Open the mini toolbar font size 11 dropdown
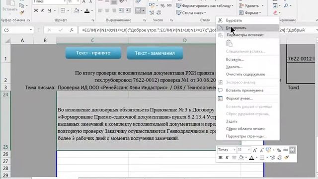The height and width of the screenshot is (179, 318). (x=249, y=150)
